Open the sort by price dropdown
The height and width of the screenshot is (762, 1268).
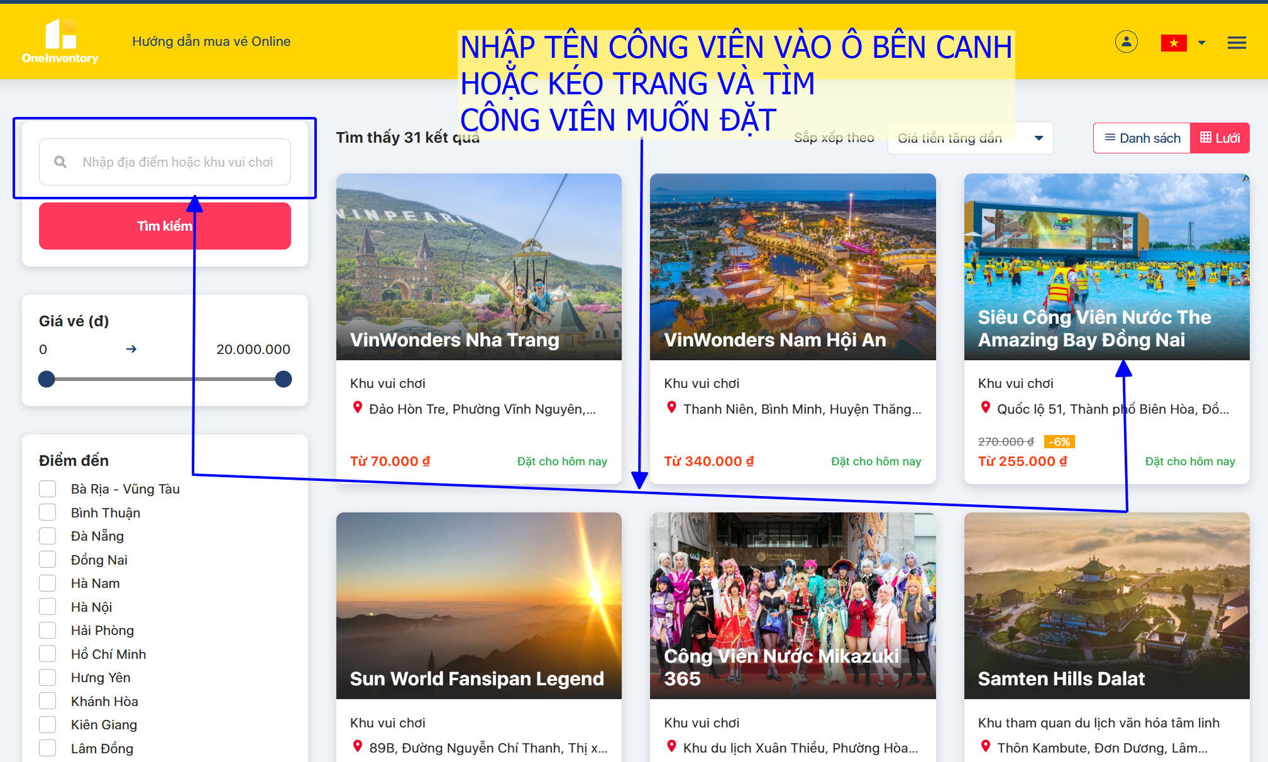click(x=969, y=138)
